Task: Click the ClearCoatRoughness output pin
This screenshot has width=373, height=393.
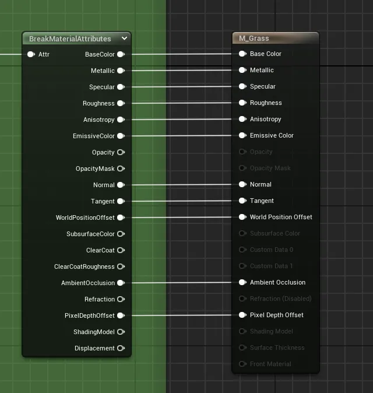Action: coord(121,266)
